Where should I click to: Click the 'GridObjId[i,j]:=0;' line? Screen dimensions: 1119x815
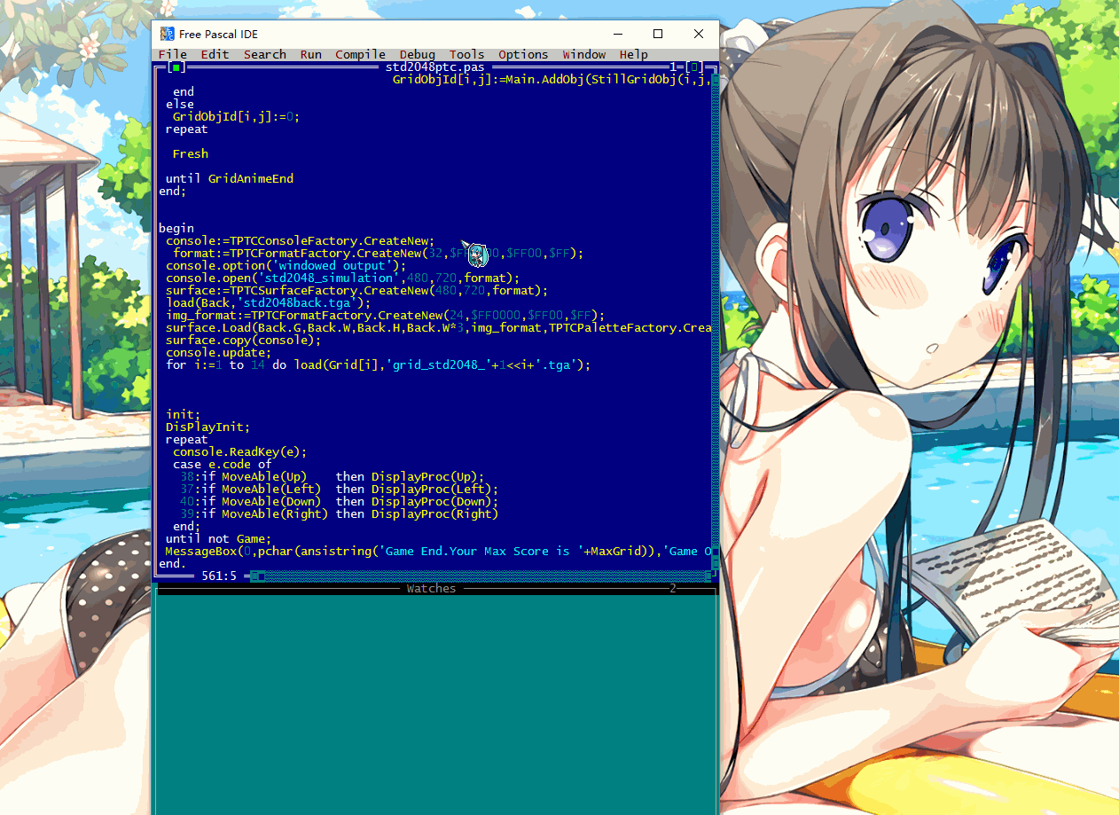(236, 116)
